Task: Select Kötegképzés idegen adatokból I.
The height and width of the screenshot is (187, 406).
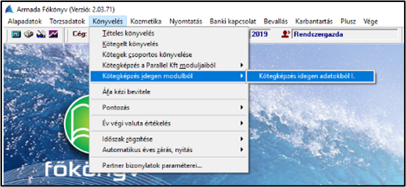Action: pyautogui.click(x=310, y=76)
